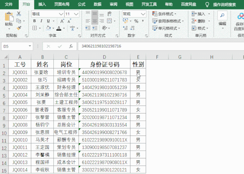The height and width of the screenshot is (174, 244).
Task: Open Cell Styles menu
Action: [166, 28]
